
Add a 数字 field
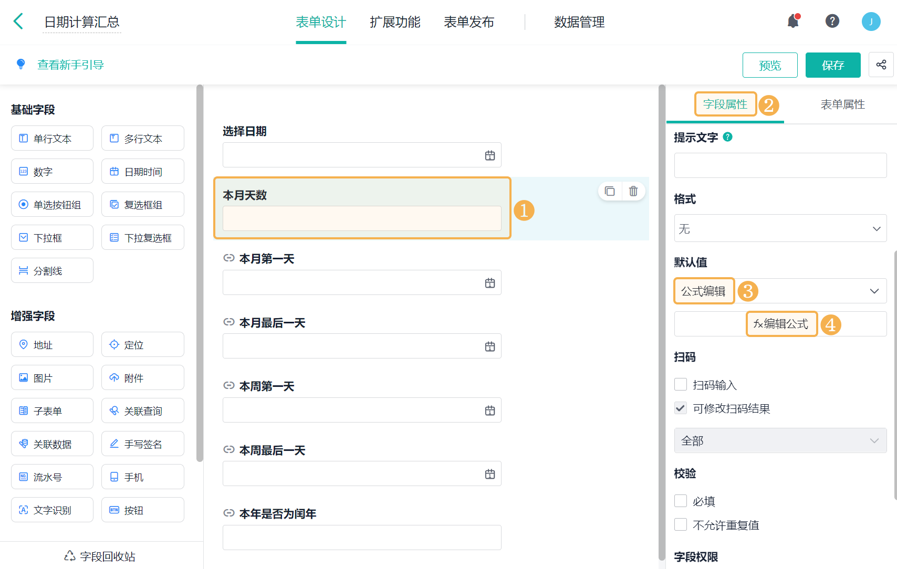(x=52, y=171)
